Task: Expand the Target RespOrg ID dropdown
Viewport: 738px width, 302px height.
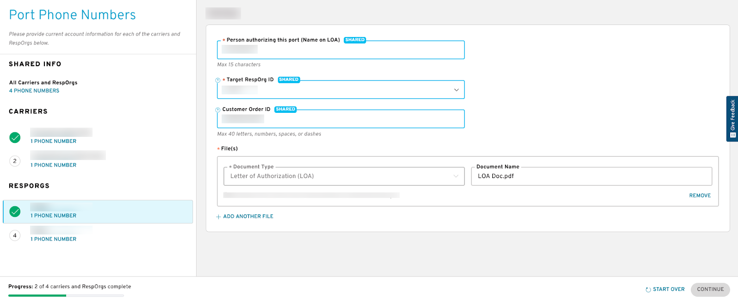Action: tap(341, 90)
